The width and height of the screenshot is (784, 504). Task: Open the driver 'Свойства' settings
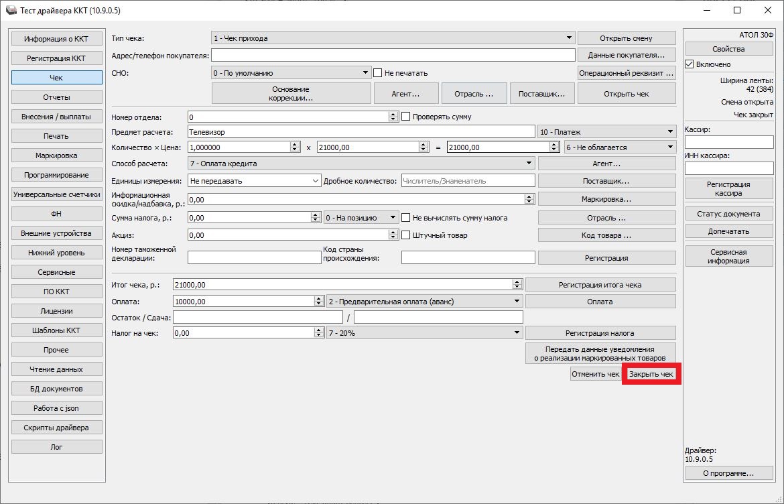click(x=728, y=49)
